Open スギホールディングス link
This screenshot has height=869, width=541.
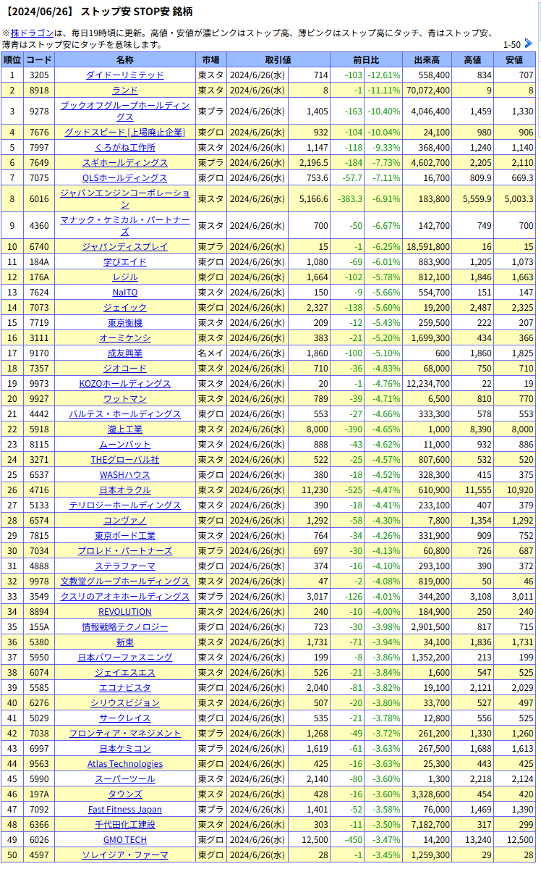(124, 162)
